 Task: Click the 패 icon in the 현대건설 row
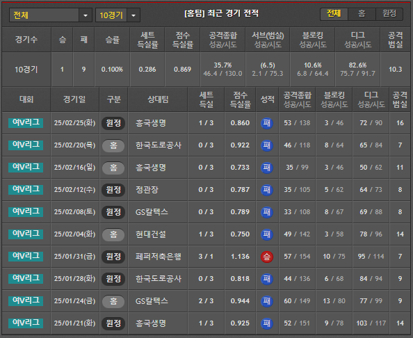pos(266,234)
